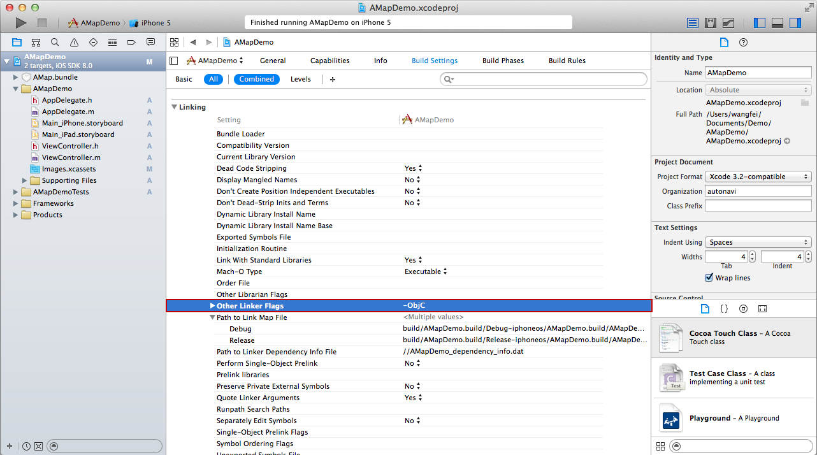Toggle the Wrap lines checkbox

coord(709,278)
